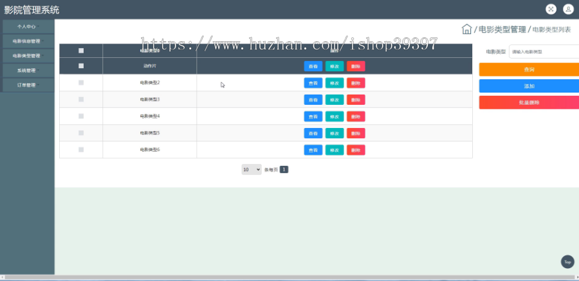579x281 pixels.
Task: Click the fullscreen toggle icon in header
Action: (x=551, y=9)
